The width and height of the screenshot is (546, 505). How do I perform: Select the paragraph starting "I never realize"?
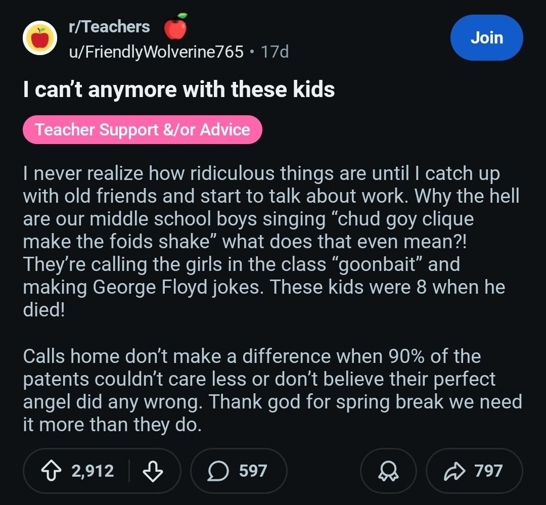[x=263, y=242]
